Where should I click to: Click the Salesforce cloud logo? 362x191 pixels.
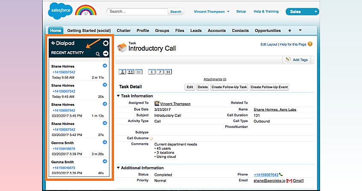(x=60, y=11)
